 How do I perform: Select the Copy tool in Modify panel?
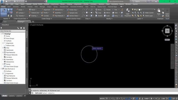click(x=98, y=13)
